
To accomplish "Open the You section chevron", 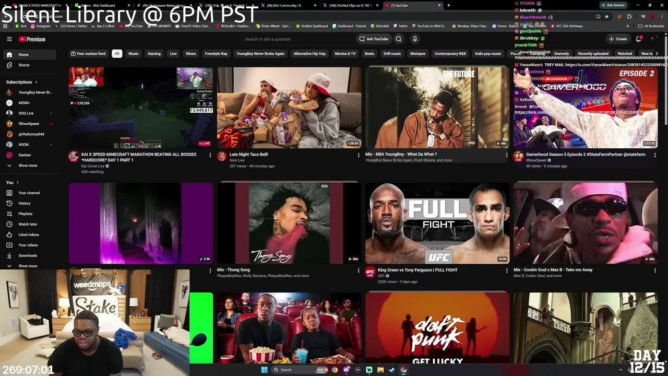I will point(17,182).
